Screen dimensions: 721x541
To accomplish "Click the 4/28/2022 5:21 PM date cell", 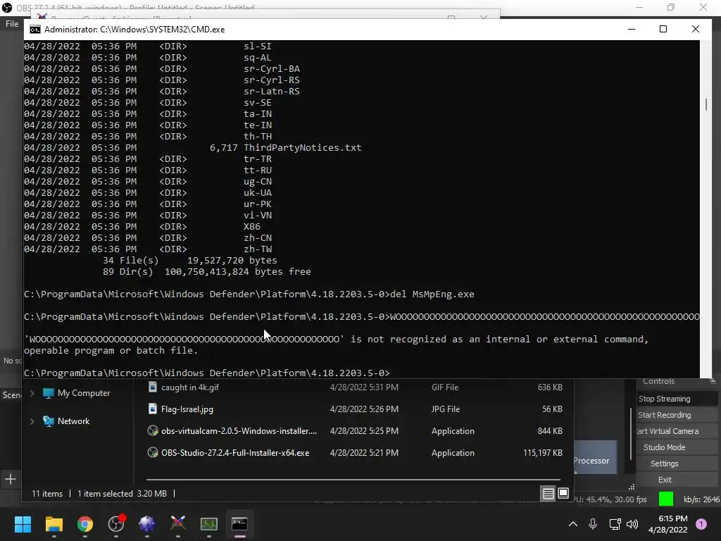I will tap(364, 453).
